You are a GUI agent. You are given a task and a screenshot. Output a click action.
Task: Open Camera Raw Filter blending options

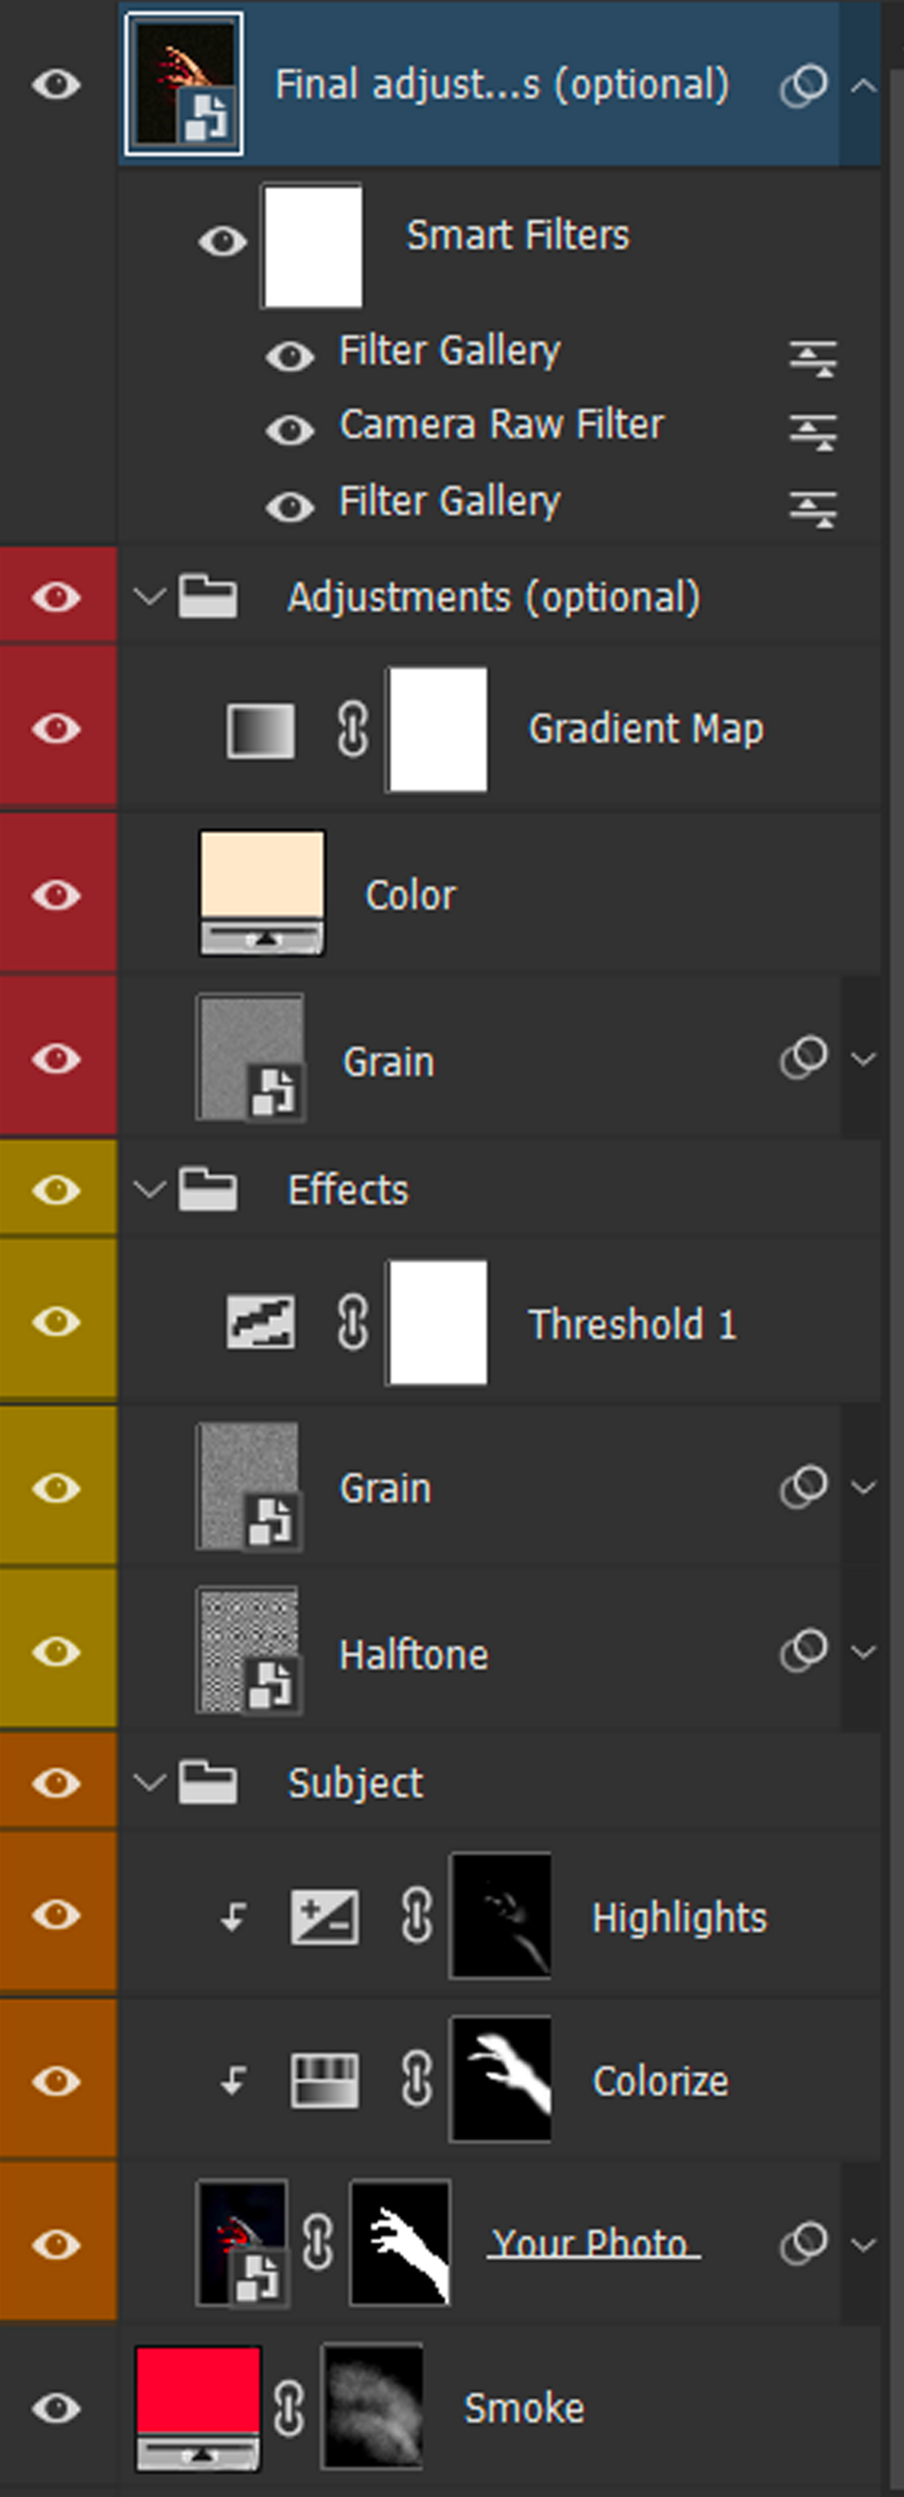[812, 430]
